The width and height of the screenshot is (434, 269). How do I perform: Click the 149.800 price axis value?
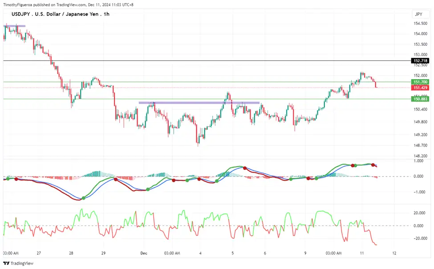pos(421,122)
